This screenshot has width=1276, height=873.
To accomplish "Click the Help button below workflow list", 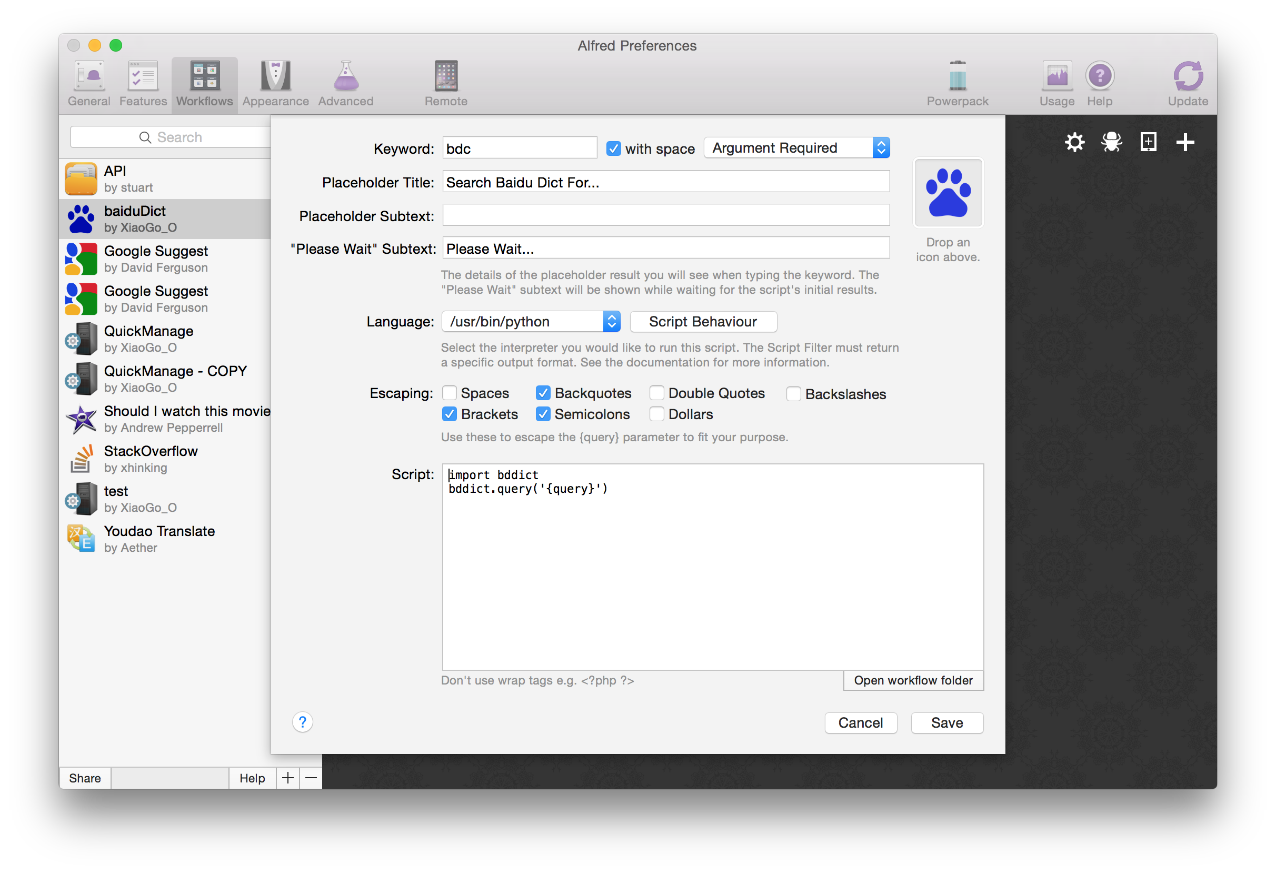I will [x=252, y=778].
